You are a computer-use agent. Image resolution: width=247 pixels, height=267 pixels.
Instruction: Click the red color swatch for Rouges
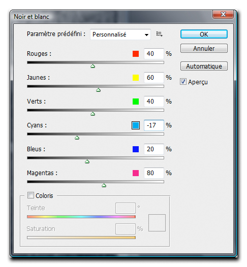pyautogui.click(x=136, y=54)
